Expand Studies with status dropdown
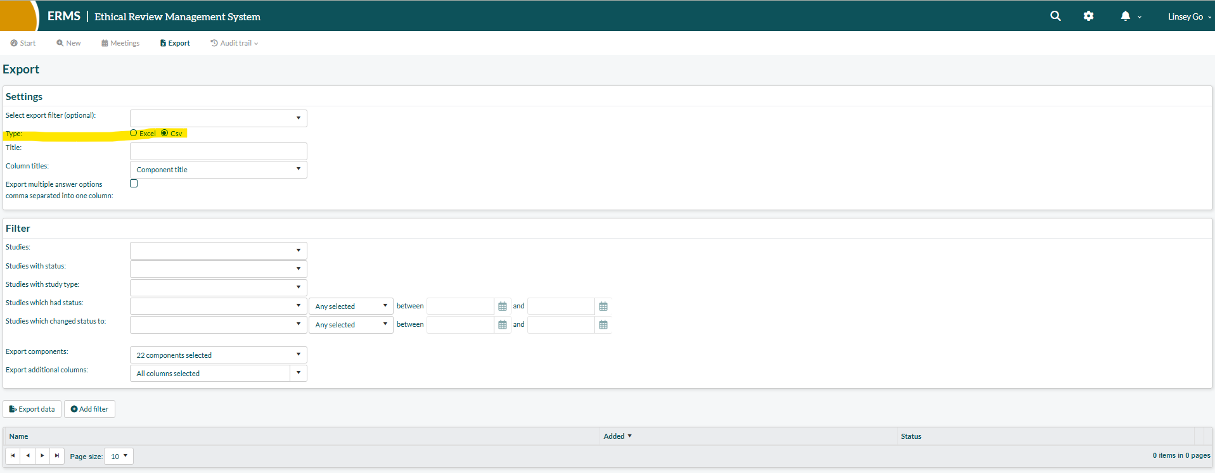The image size is (1215, 473). [x=219, y=269]
